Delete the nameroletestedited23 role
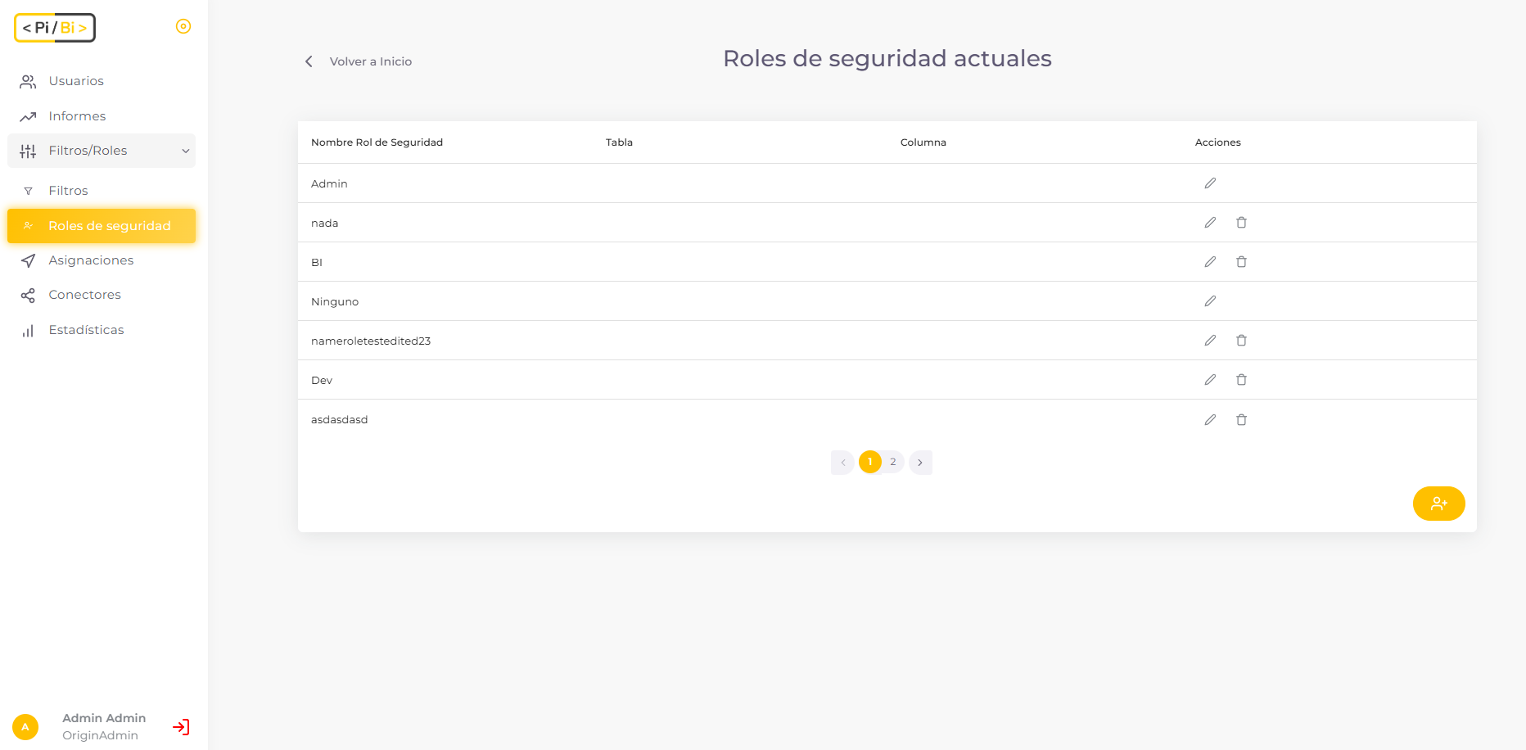 [1241, 341]
